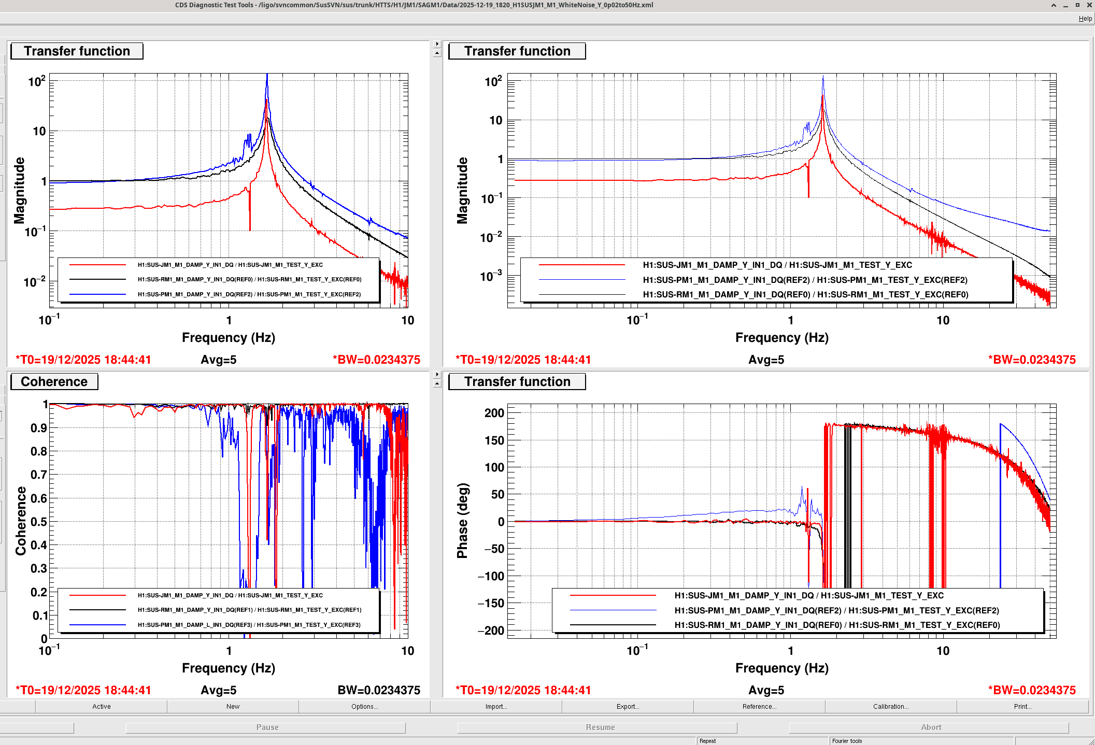
Task: Maximize the CDS Diagnostic Test Tools window
Action: click(x=1077, y=5)
